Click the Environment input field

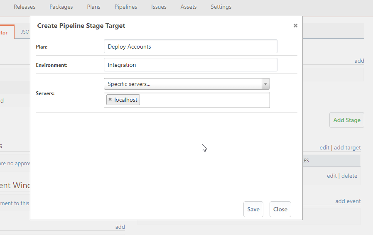[190, 65]
